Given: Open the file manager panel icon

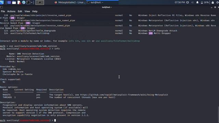Looking at the screenshot, I should pos(14,2).
